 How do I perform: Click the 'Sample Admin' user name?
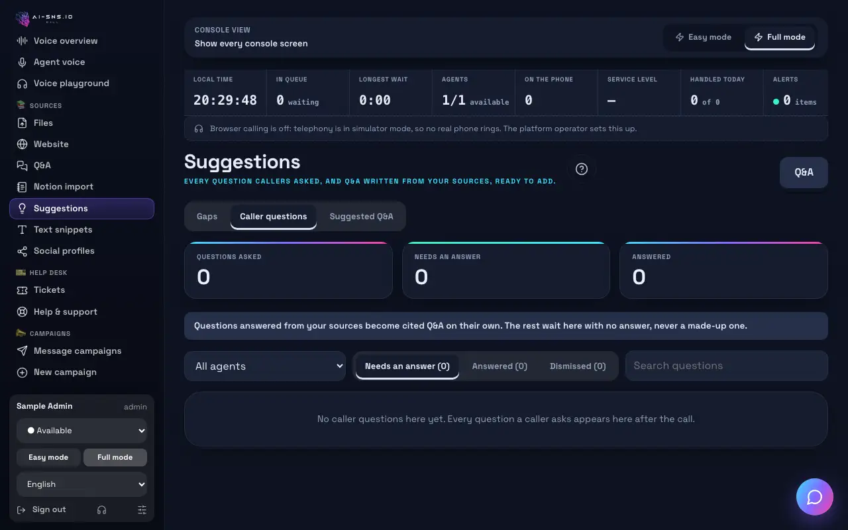coord(44,406)
